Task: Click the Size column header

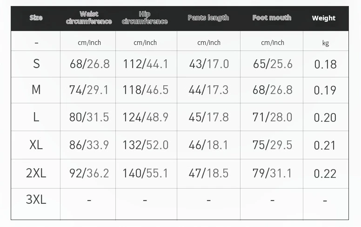Action: click(36, 18)
